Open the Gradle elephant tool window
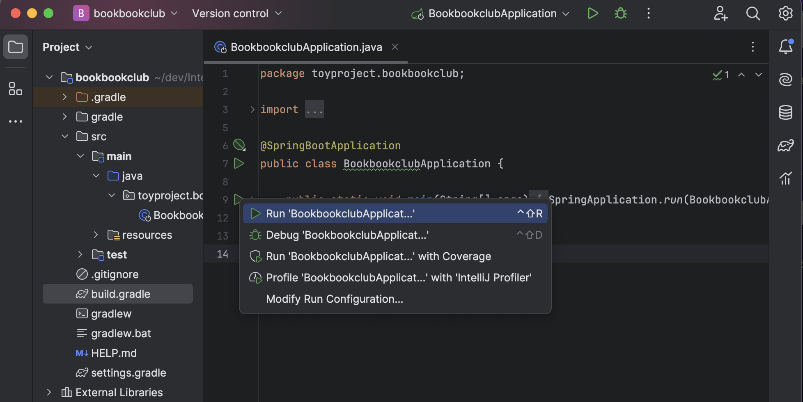Image resolution: width=803 pixels, height=402 pixels. pos(786,145)
